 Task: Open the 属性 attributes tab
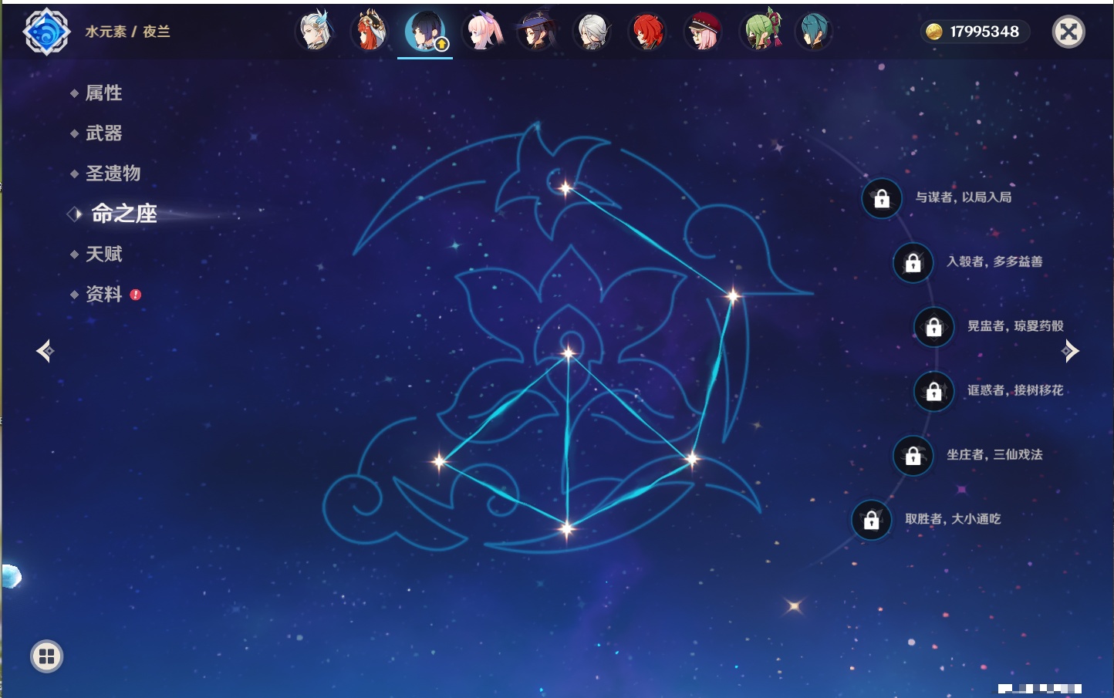click(103, 93)
